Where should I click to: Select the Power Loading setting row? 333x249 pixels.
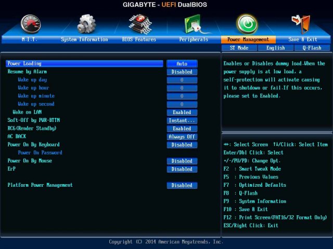pyautogui.click(x=84, y=63)
